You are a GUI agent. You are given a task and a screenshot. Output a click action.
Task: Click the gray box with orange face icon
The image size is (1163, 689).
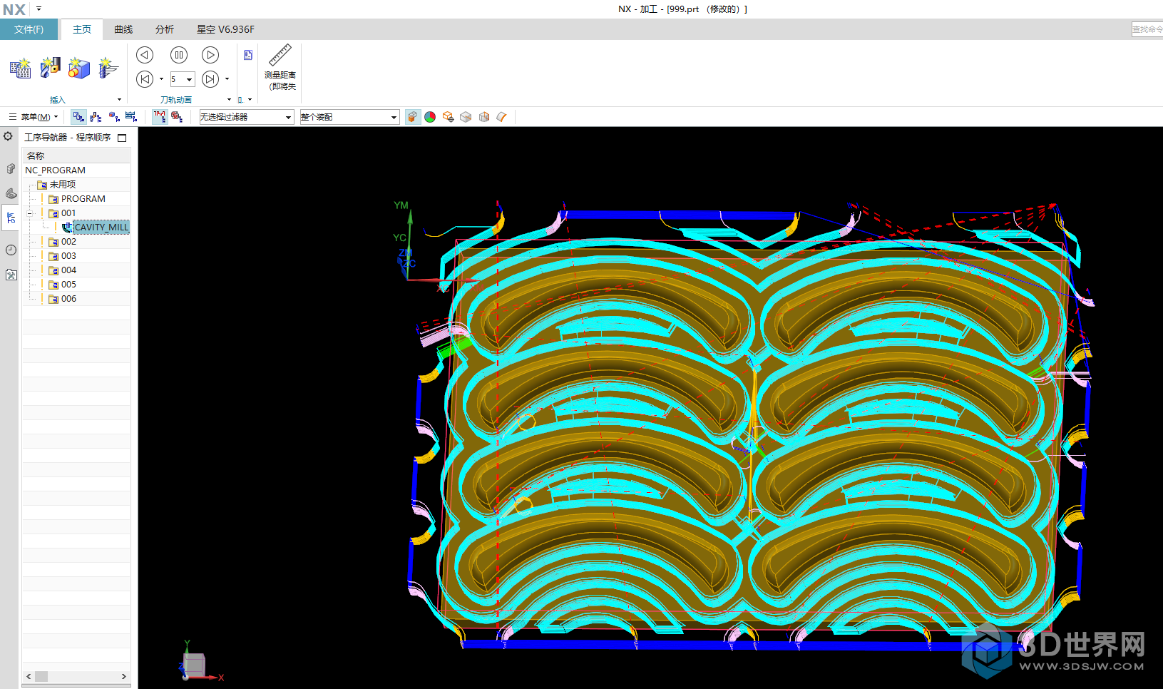tap(484, 117)
